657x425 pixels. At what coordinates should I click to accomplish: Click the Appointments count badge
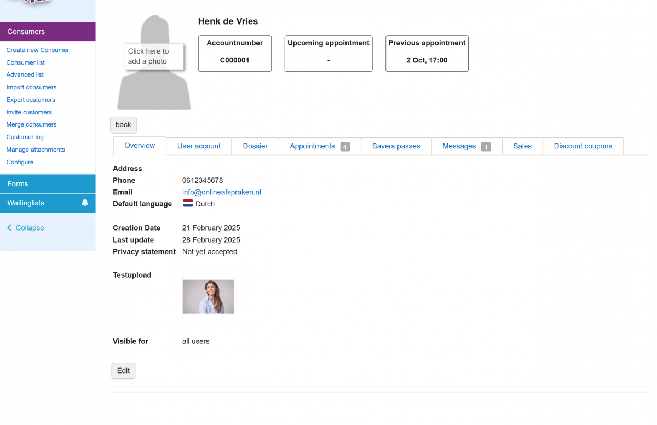[345, 147]
